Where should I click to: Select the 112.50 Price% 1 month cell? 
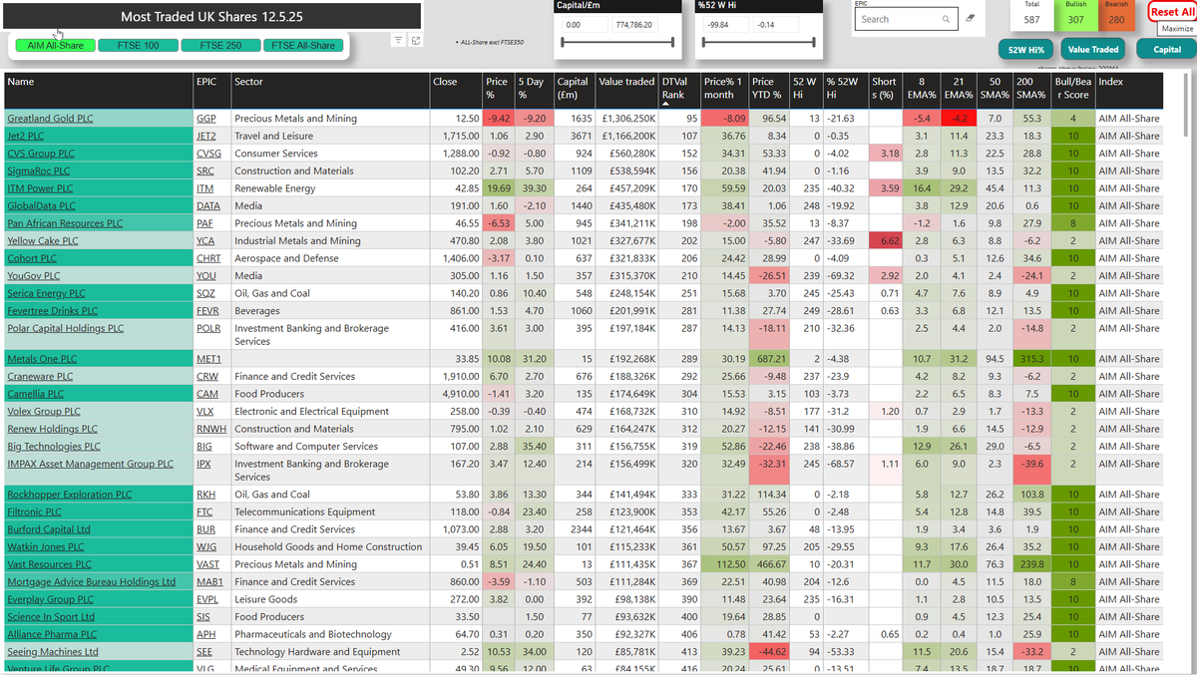(x=724, y=564)
